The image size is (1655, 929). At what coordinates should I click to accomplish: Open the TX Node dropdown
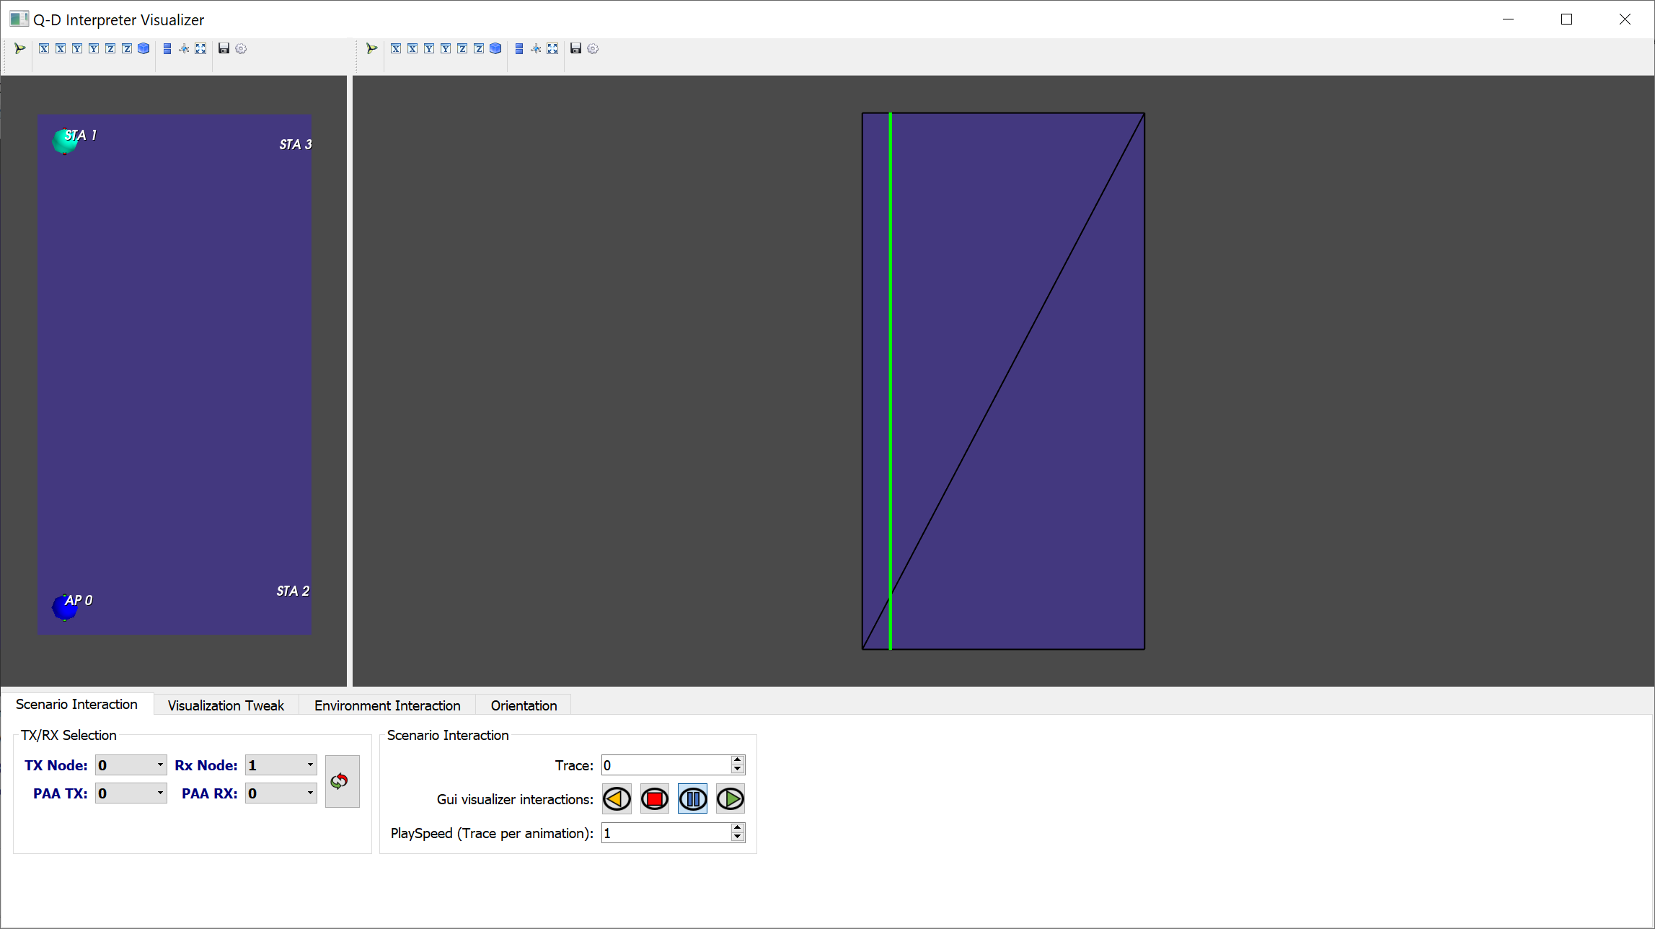pos(131,765)
